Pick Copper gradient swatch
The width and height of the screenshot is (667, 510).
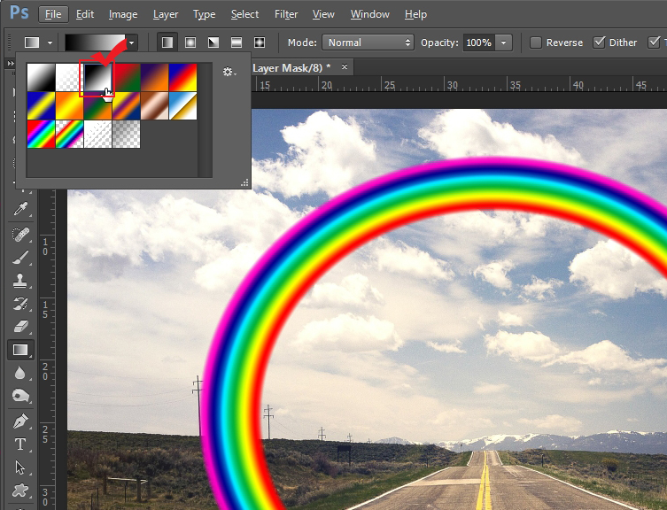(x=155, y=106)
